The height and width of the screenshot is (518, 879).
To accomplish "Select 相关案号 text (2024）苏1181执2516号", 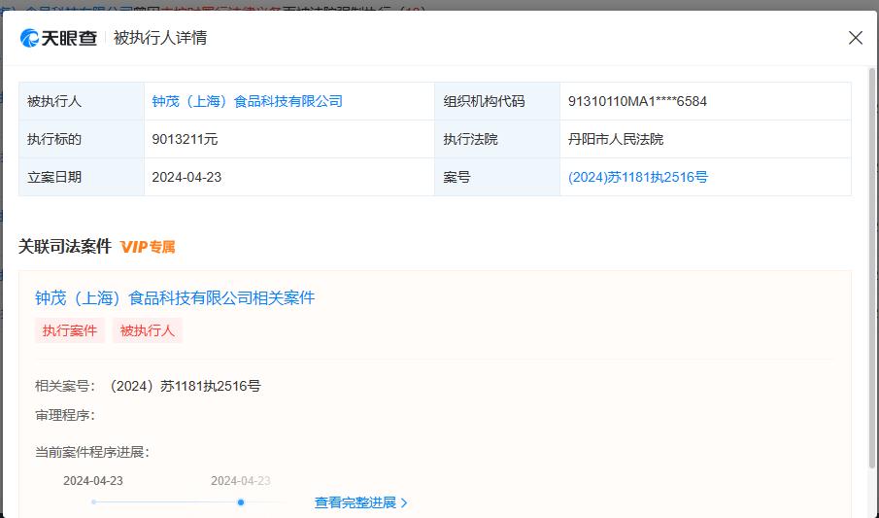I will [x=184, y=386].
